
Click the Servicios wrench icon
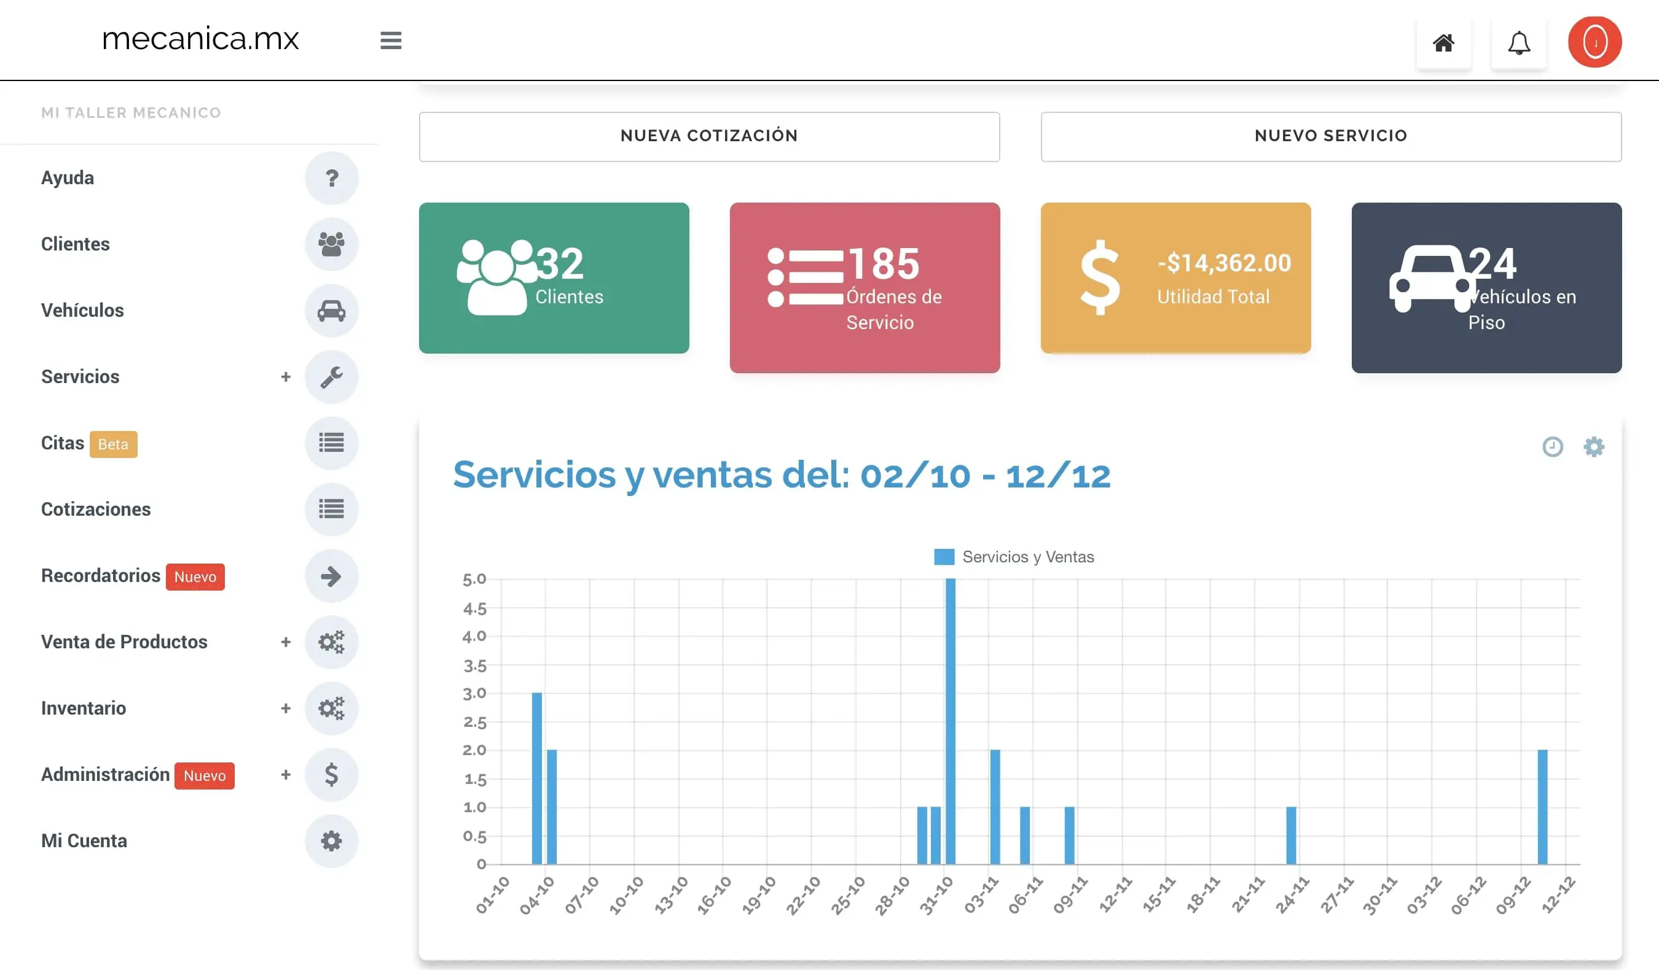tap(332, 376)
